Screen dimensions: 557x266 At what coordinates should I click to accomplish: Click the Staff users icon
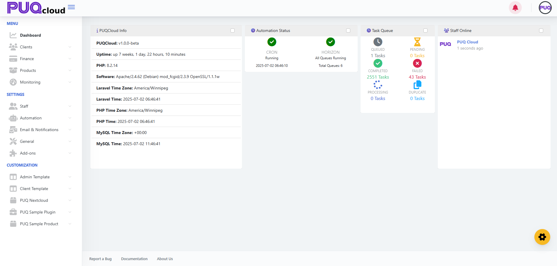pyautogui.click(x=13, y=106)
